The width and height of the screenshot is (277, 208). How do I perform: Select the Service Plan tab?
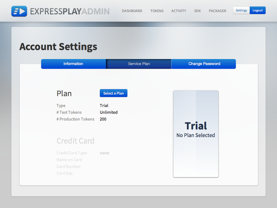pos(139,64)
